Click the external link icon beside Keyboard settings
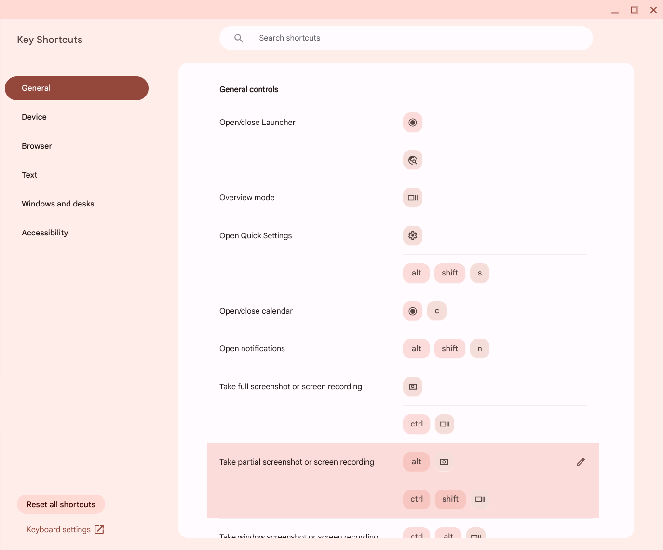This screenshot has height=550, width=663. click(99, 530)
